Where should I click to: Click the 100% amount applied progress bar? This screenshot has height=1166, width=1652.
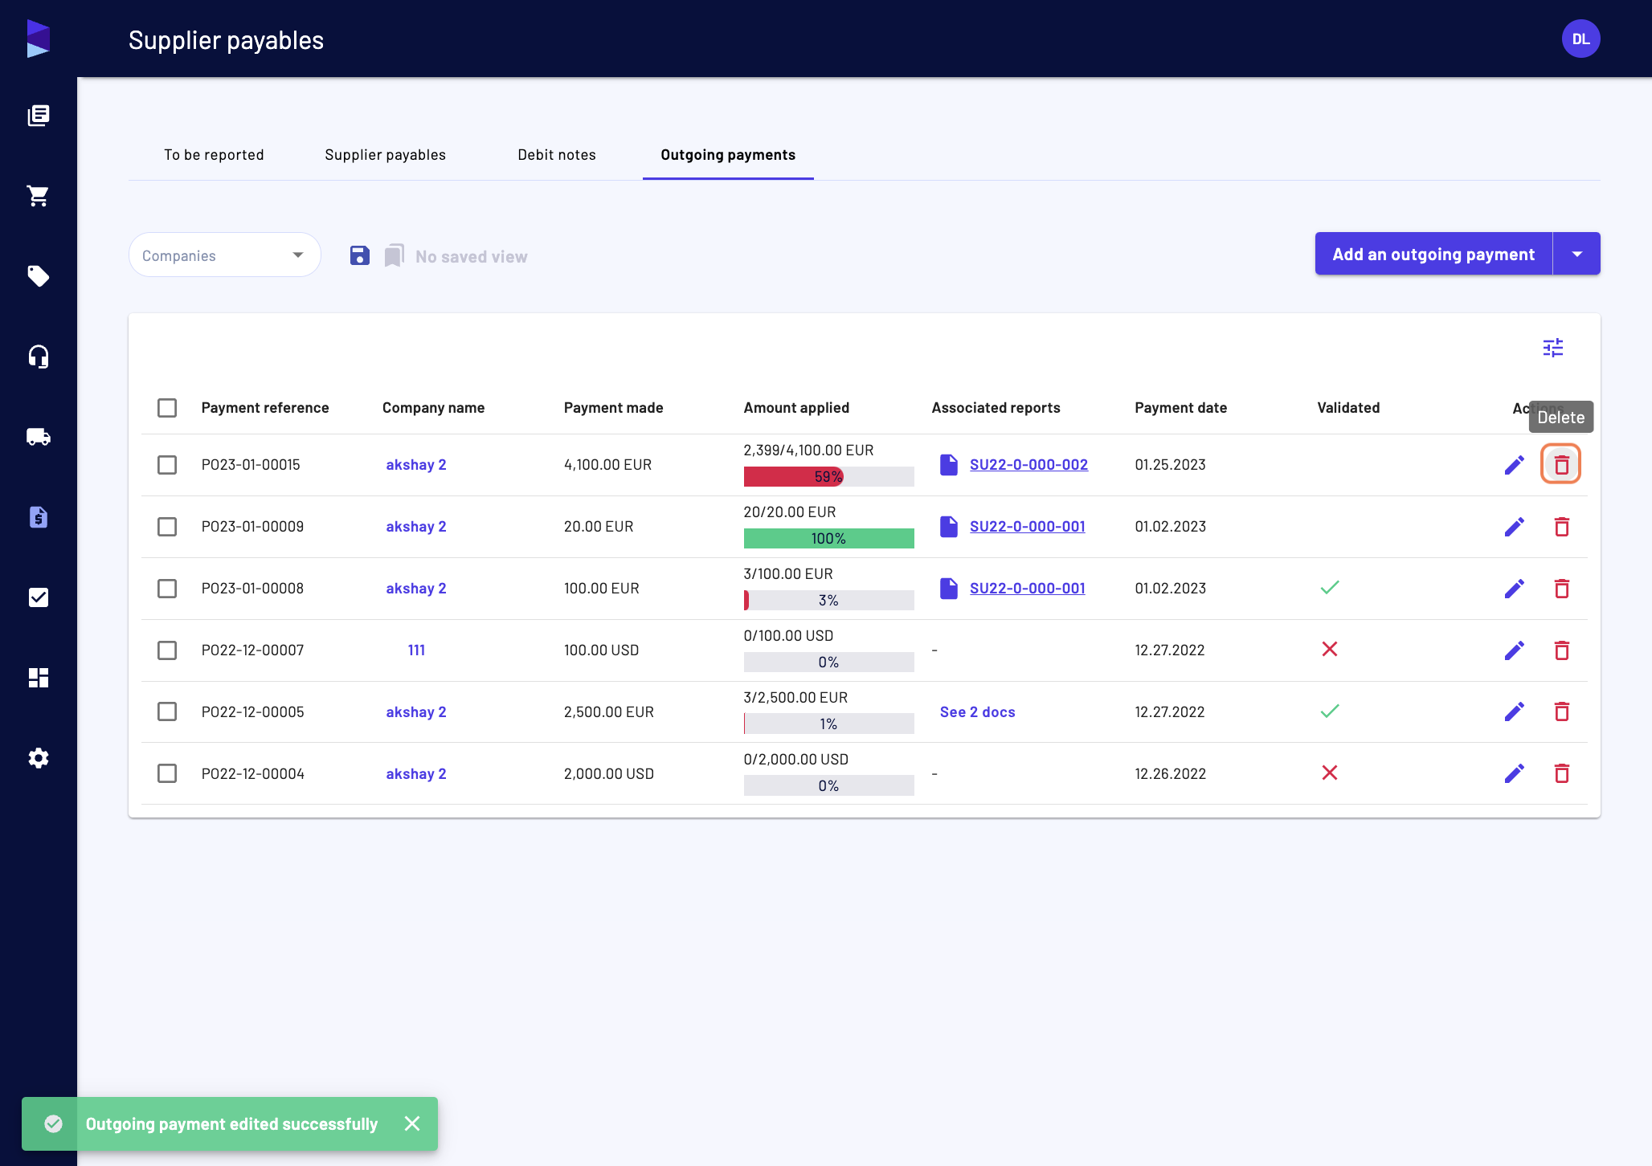[828, 539]
